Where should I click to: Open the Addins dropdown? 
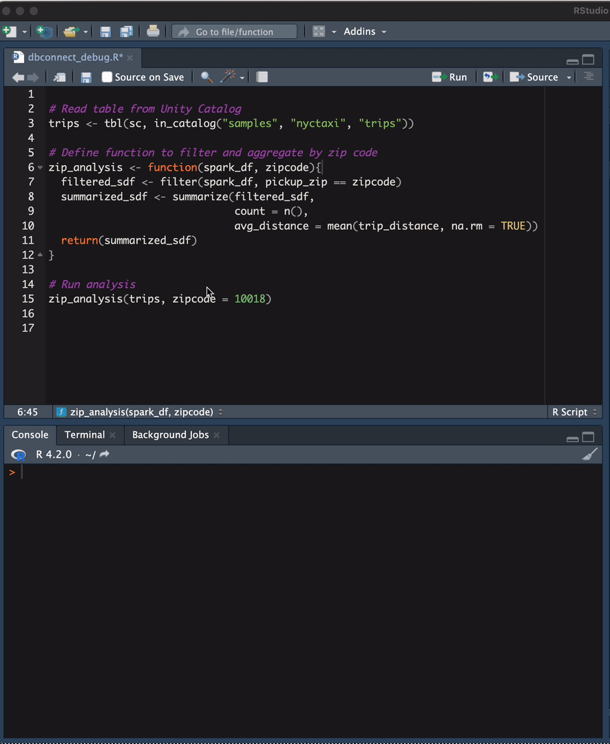364,31
